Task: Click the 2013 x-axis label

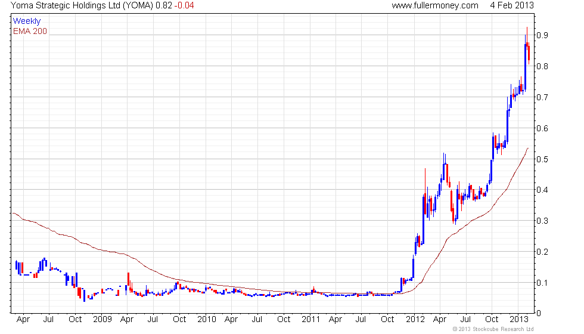Action: [x=519, y=319]
